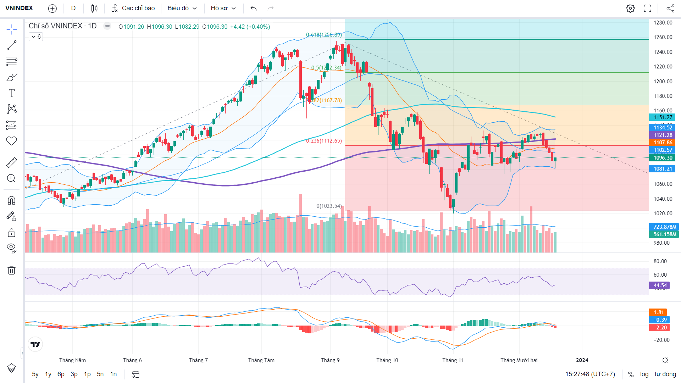Select the trend line drawing tool
Image resolution: width=681 pixels, height=383 pixels.
11,45
